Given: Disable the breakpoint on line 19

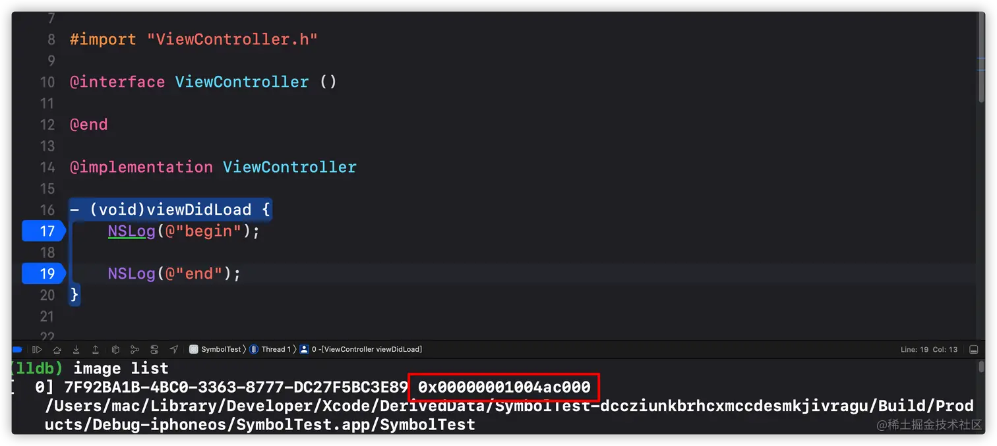Looking at the screenshot, I should (44, 273).
